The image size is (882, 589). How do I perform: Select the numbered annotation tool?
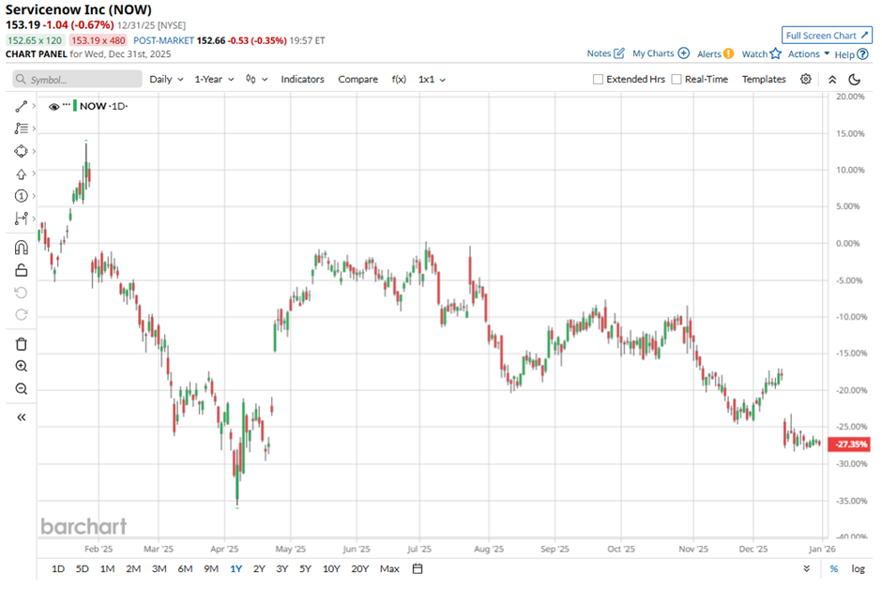click(21, 196)
